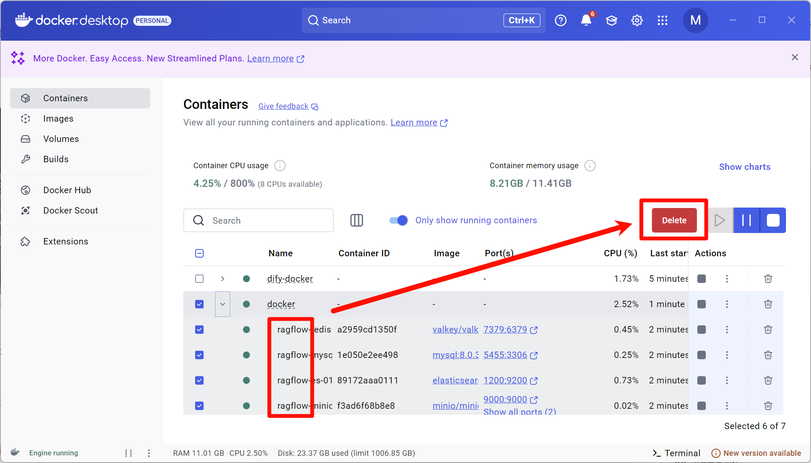Click Show all ports (2) link
The width and height of the screenshot is (811, 463).
point(520,411)
